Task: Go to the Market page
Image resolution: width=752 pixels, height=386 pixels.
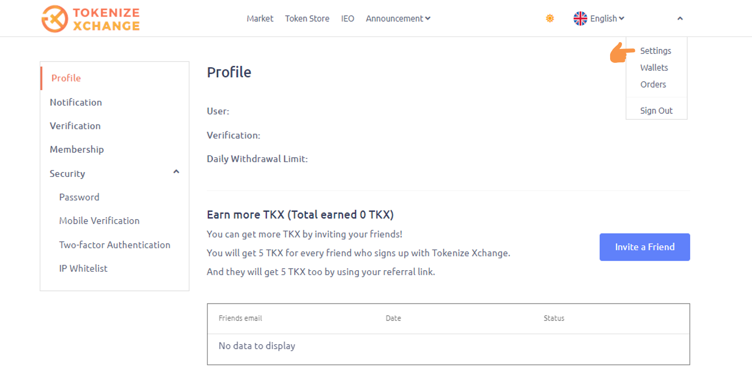Action: (260, 19)
